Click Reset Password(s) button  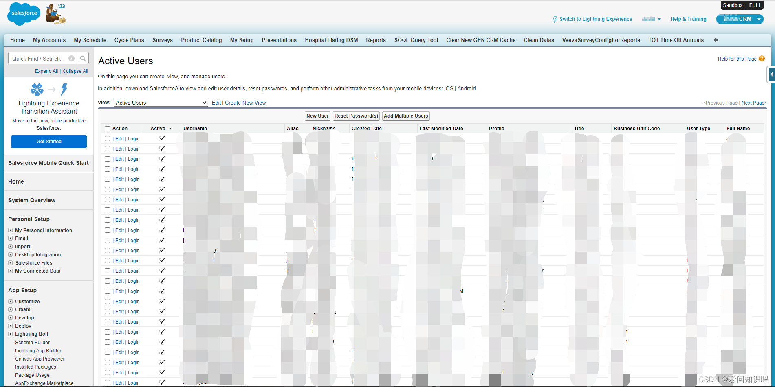point(356,116)
